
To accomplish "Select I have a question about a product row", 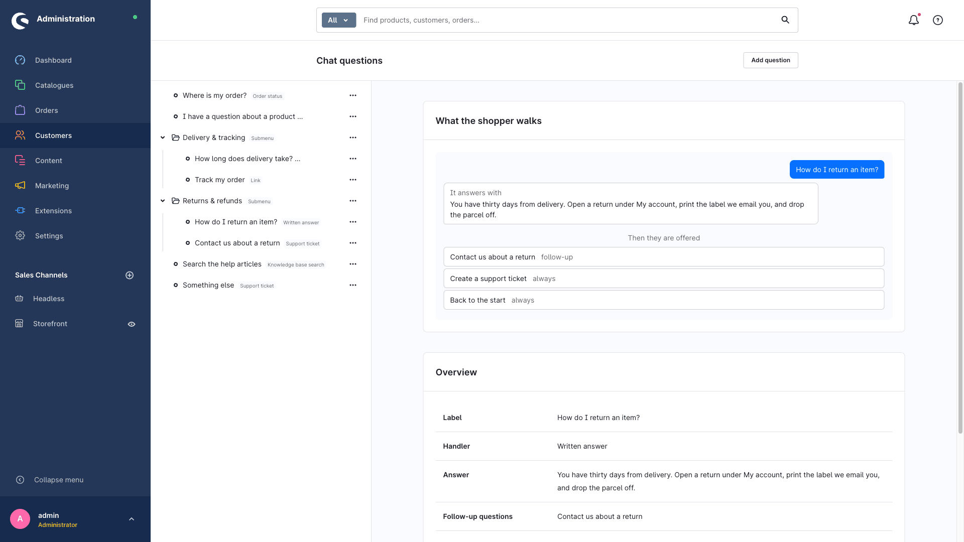I will pyautogui.click(x=261, y=116).
